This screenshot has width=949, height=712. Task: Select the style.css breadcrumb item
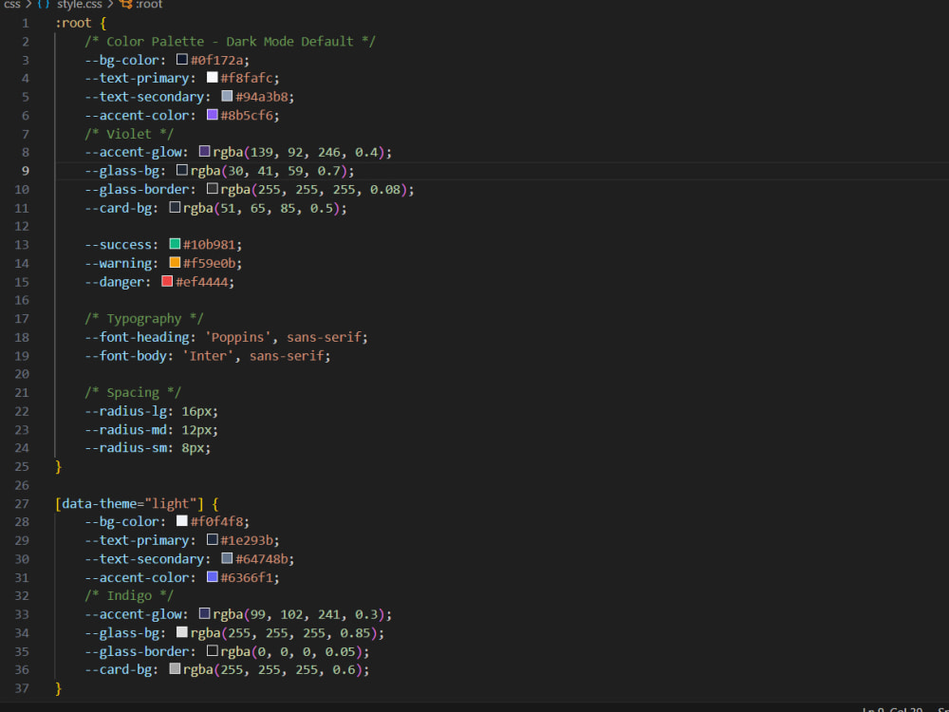(80, 4)
